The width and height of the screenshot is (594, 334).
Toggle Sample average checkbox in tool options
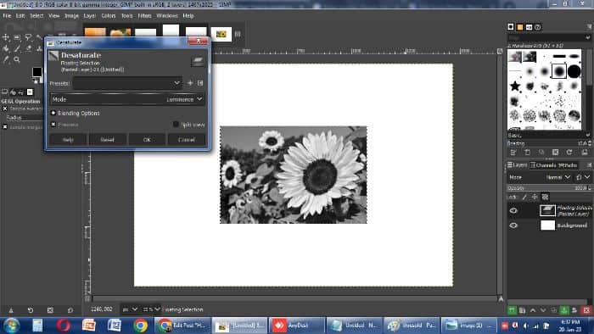[5, 109]
